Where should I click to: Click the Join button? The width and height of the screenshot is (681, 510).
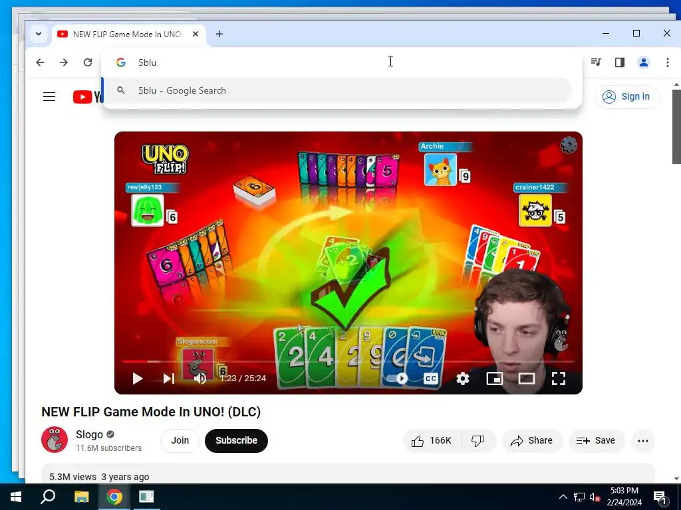180,441
